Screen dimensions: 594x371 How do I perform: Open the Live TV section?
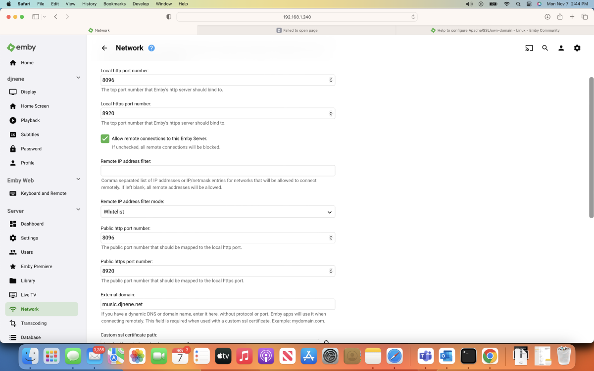[28, 294]
